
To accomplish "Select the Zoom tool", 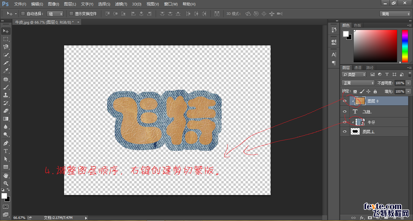I will [x=6, y=183].
